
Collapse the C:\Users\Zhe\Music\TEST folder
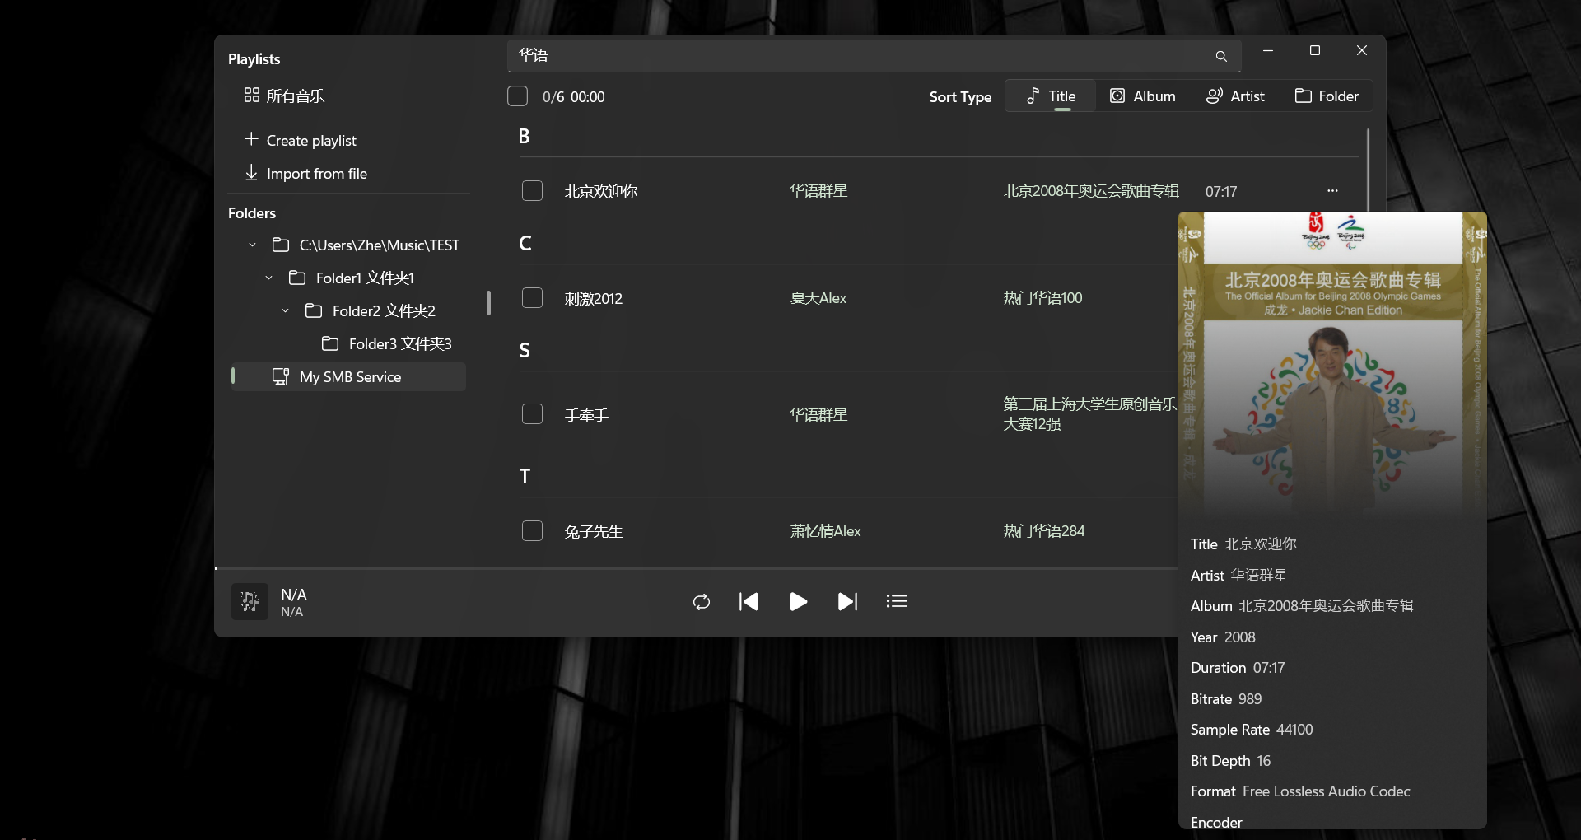pyautogui.click(x=252, y=245)
